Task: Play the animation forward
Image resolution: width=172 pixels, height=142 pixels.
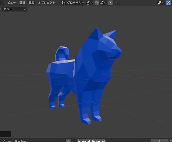Action: 93,141
